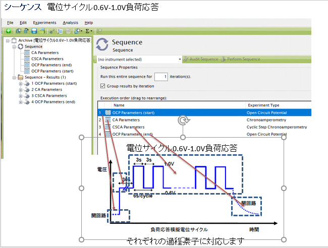Click the Print toolbar icon

pos(42,31)
